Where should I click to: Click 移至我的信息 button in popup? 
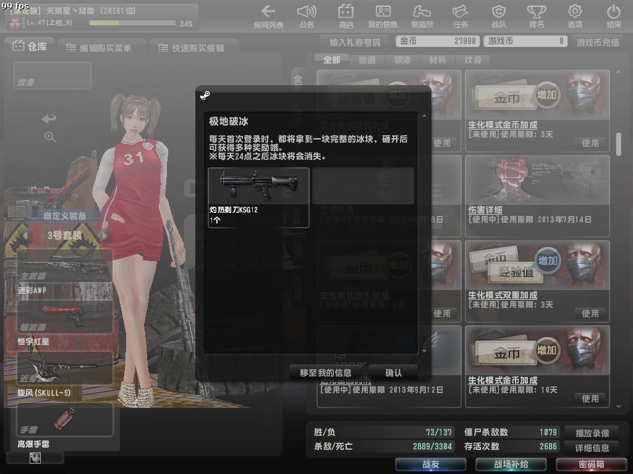[x=325, y=373]
